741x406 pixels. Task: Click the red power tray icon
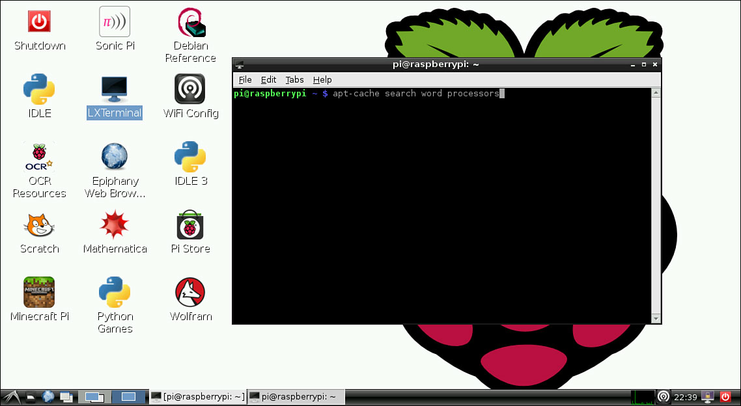point(725,397)
